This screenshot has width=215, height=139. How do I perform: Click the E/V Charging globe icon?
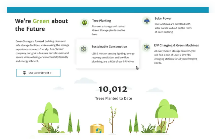146,47
